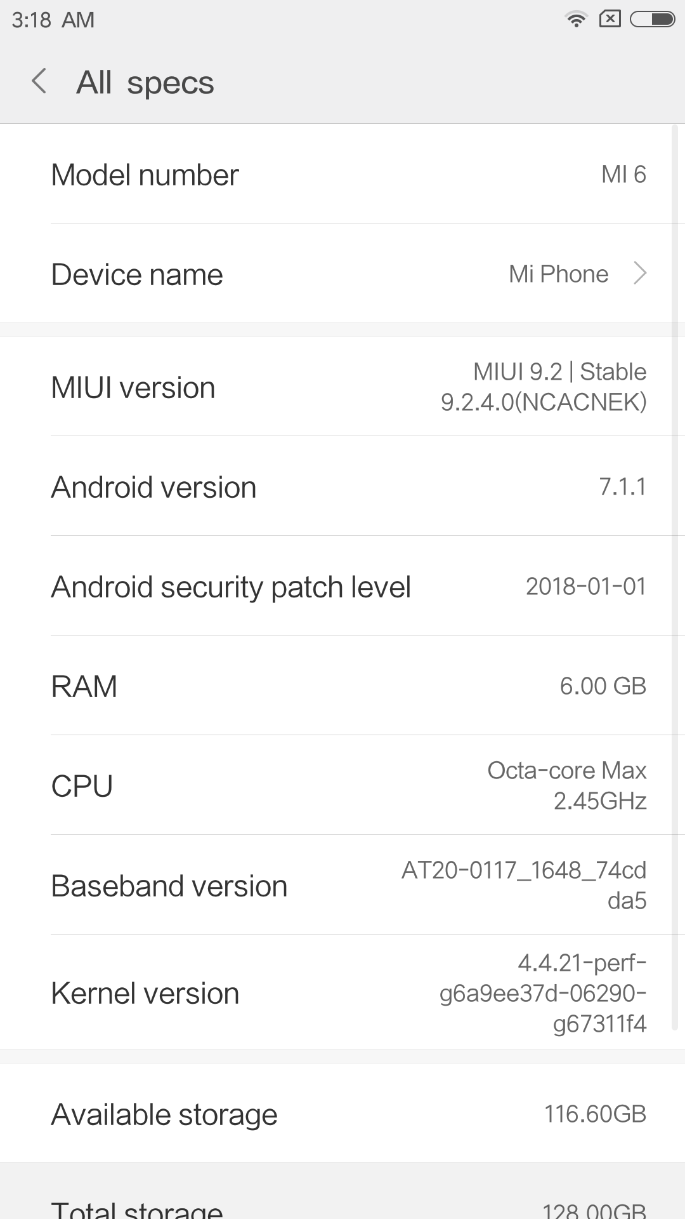Click the vertical scrollbar on the right

tap(675, 571)
